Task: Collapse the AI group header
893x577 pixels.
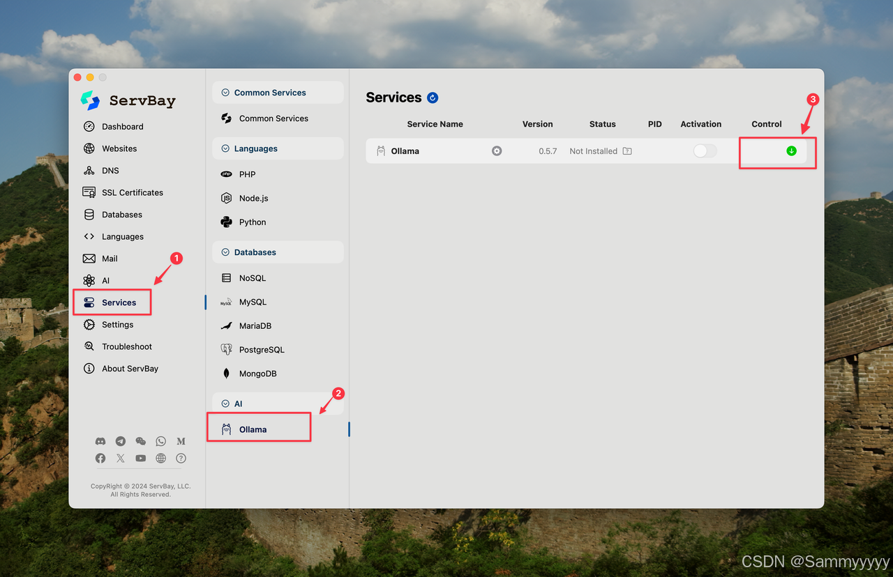Action: click(x=278, y=403)
